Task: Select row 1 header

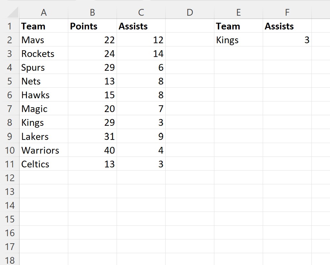Action: (x=10, y=26)
